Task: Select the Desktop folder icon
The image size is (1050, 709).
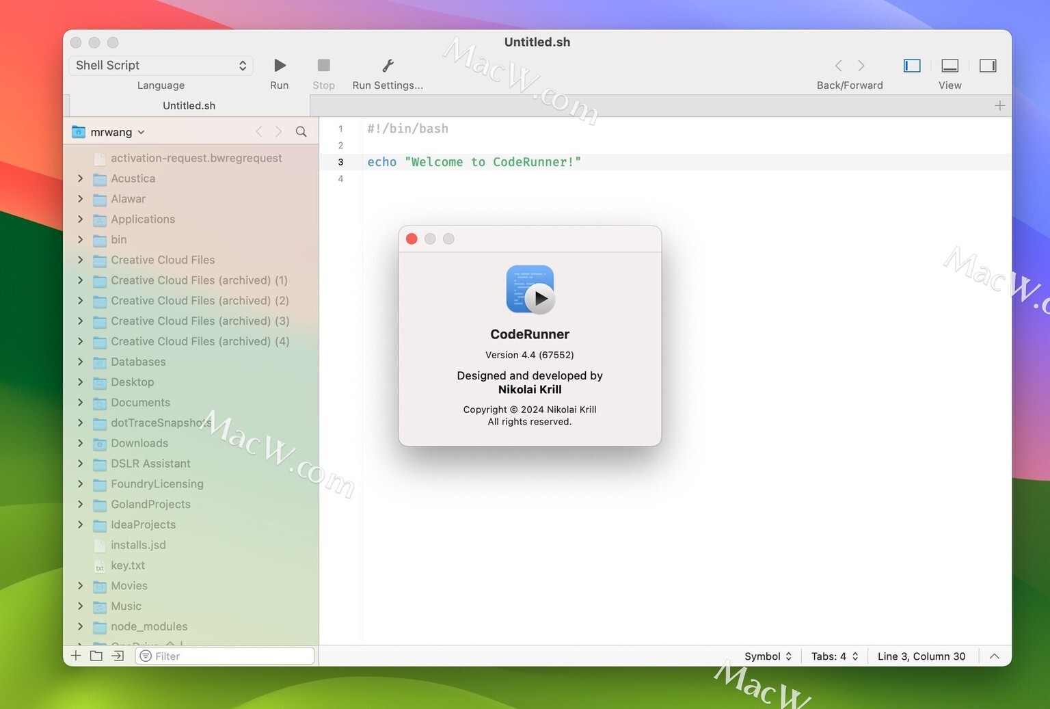Action: pos(100,382)
